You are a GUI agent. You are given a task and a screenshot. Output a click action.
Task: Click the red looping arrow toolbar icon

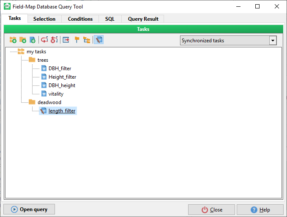click(x=44, y=40)
